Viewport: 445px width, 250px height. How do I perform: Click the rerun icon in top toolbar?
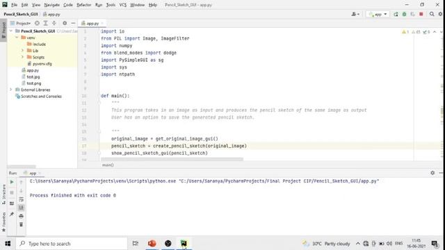[396, 14]
